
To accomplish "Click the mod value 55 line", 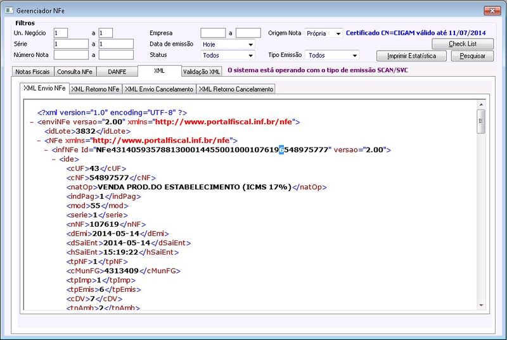I will [98, 206].
